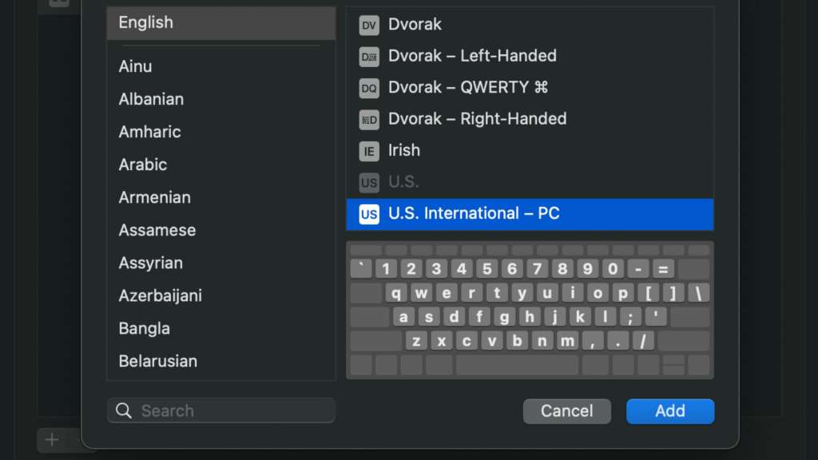The width and height of the screenshot is (818, 460).
Task: Click the grayed U.S. layout icon
Action: click(x=368, y=182)
